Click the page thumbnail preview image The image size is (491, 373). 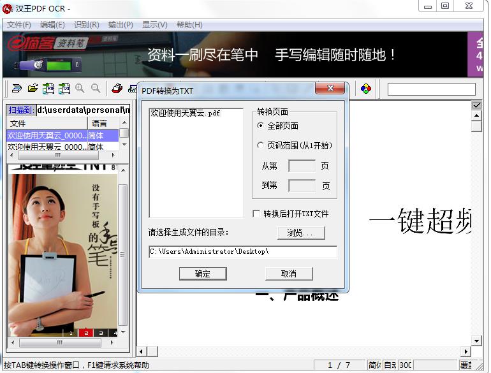(62, 251)
